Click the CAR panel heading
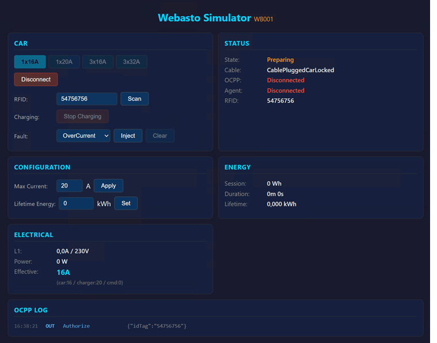This screenshot has height=343, width=437. coord(21,43)
